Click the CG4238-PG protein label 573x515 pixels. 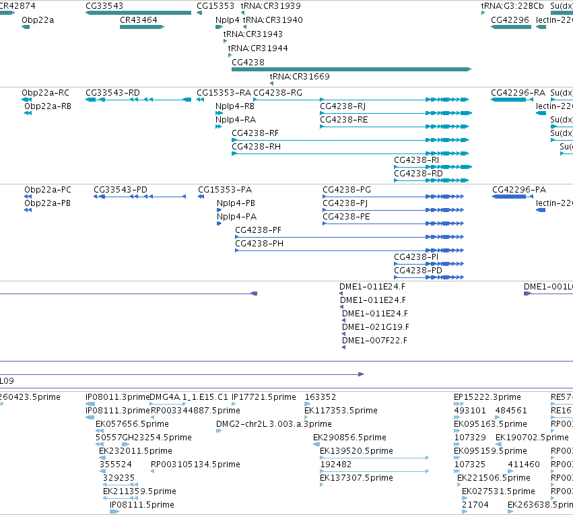pyautogui.click(x=347, y=190)
